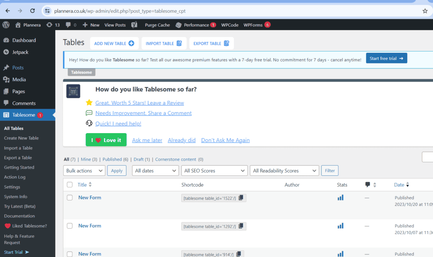Open the Yoast SEO admin bar icon

[134, 25]
